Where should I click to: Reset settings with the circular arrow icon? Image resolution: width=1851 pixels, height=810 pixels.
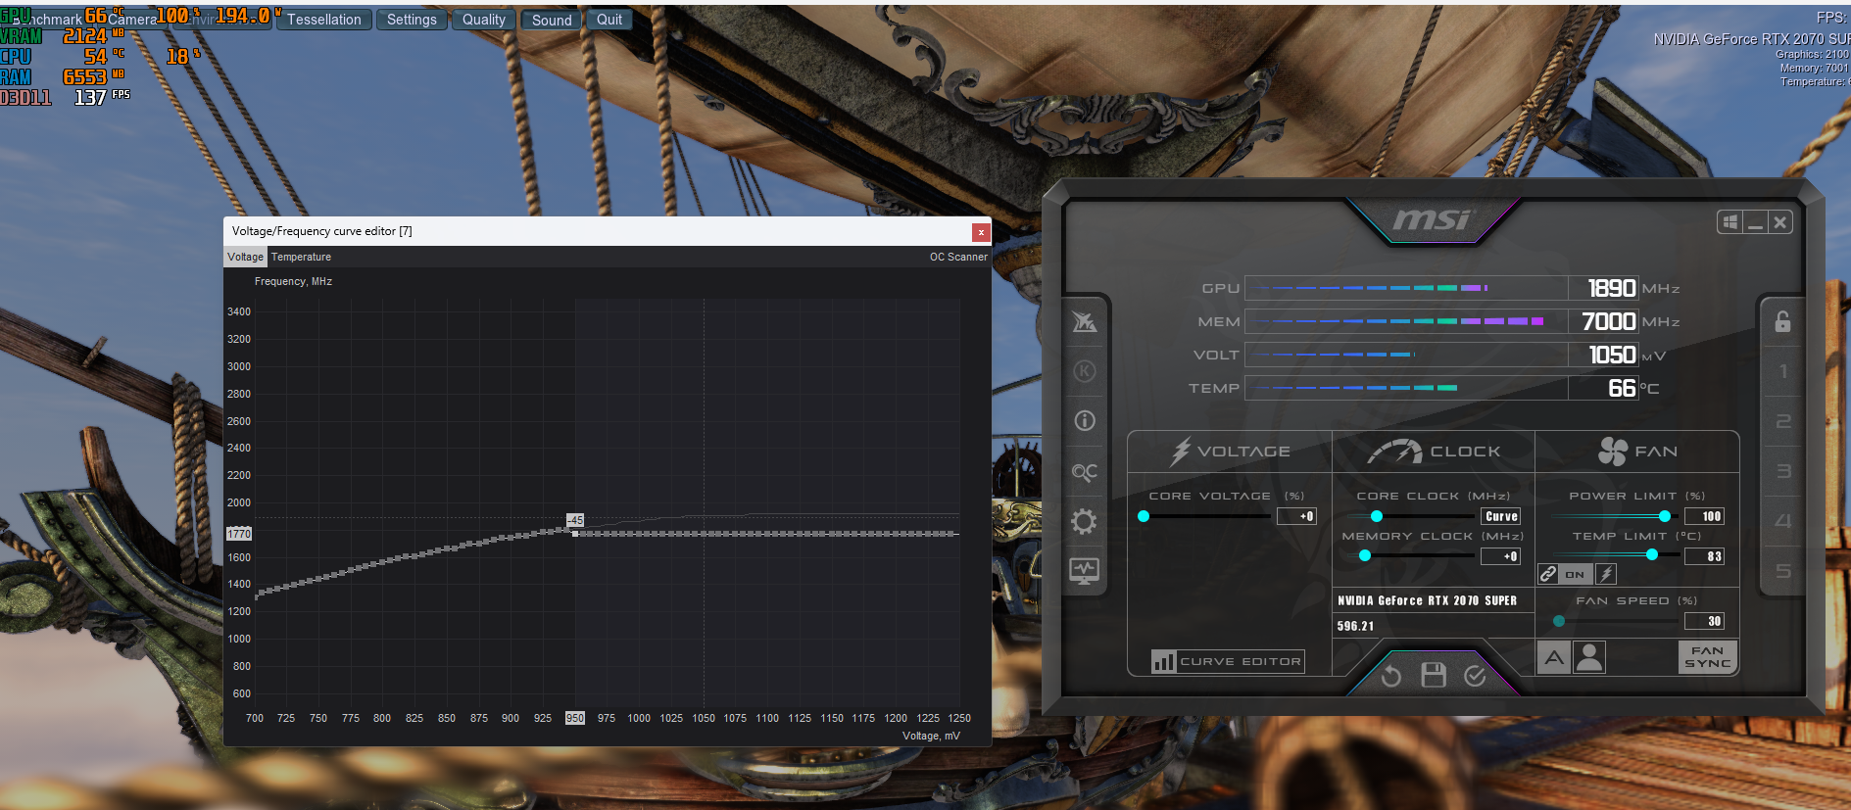[x=1391, y=676]
